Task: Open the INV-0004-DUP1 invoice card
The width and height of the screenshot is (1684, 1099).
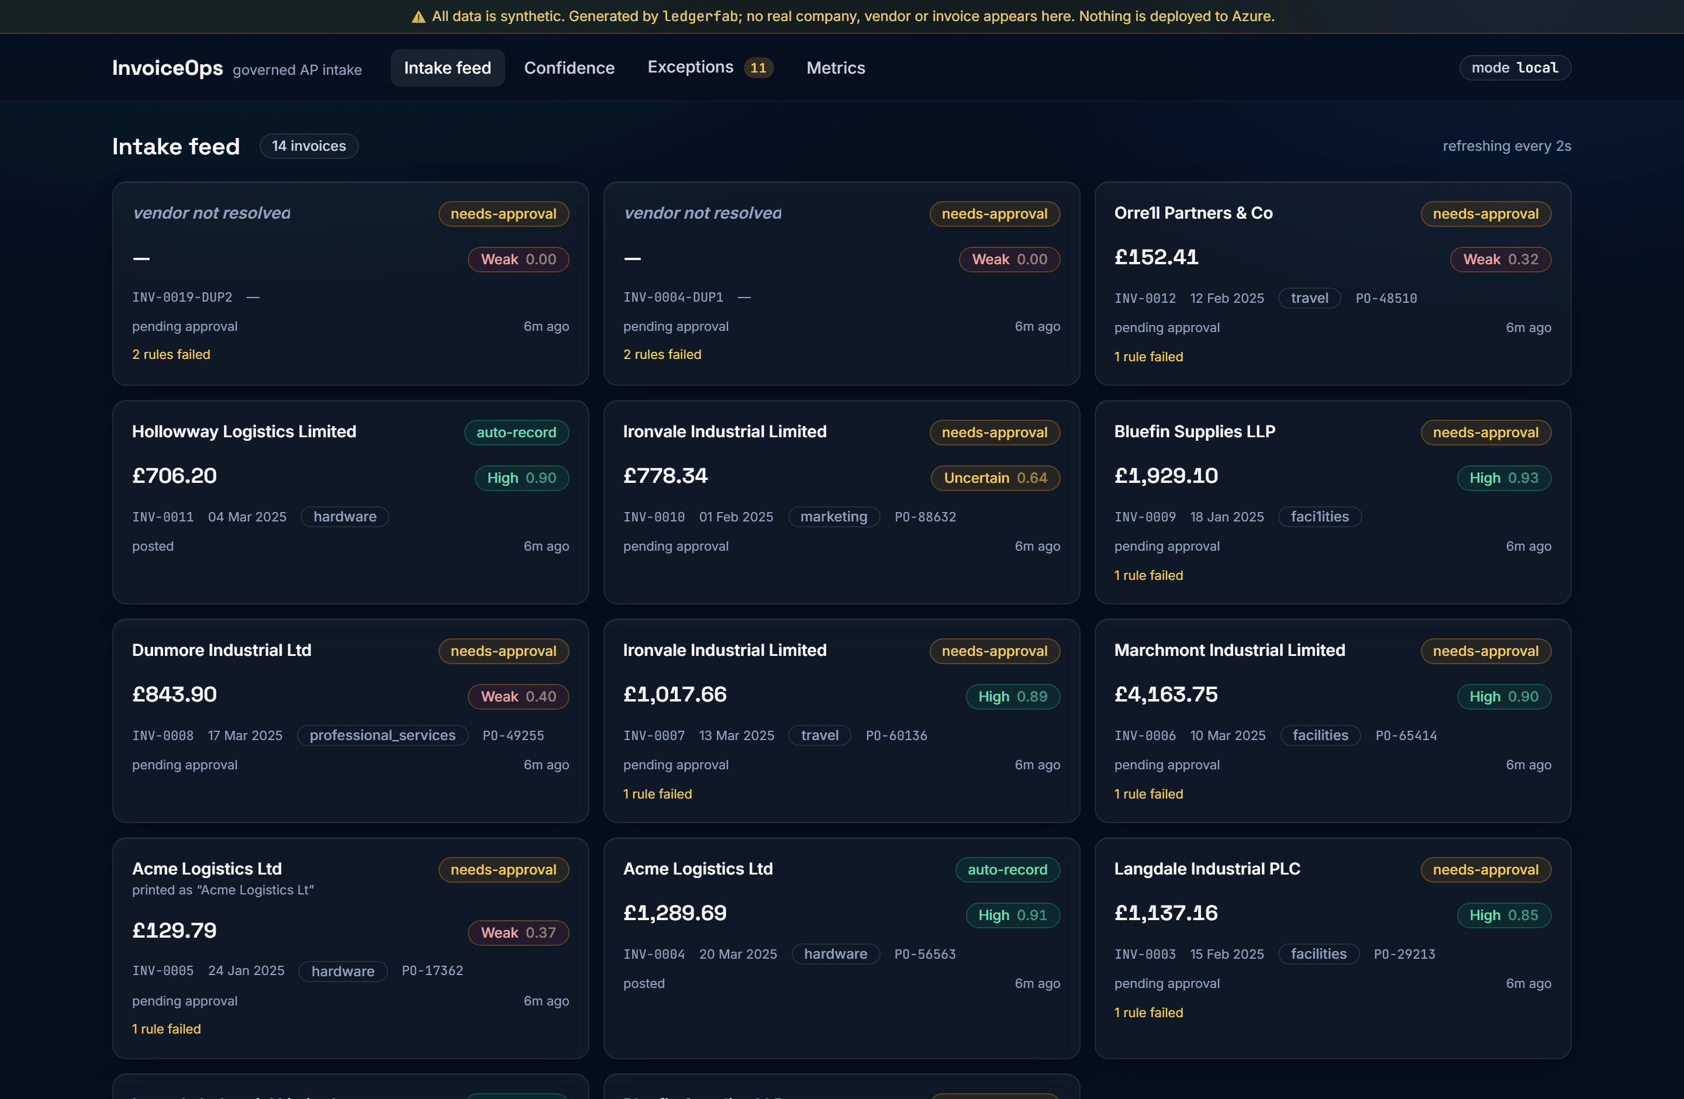Action: point(841,284)
